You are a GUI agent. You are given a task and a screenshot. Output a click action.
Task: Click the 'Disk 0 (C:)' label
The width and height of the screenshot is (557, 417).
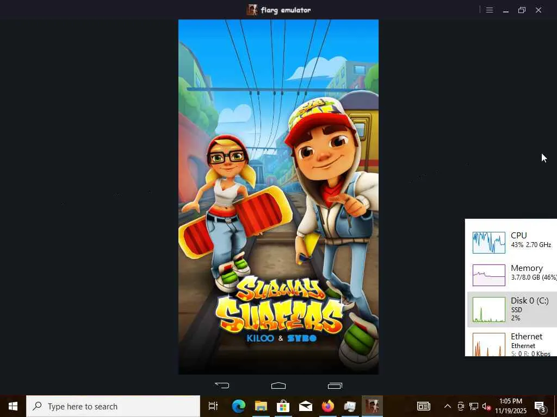[x=530, y=301]
